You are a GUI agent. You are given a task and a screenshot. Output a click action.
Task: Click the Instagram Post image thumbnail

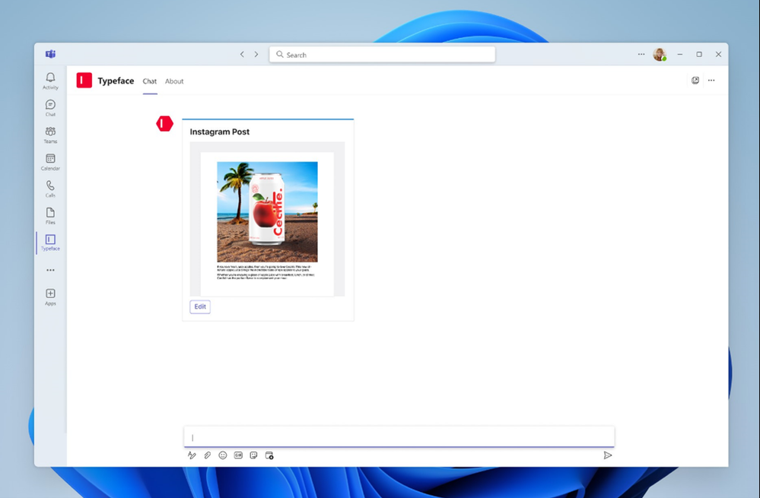267,212
